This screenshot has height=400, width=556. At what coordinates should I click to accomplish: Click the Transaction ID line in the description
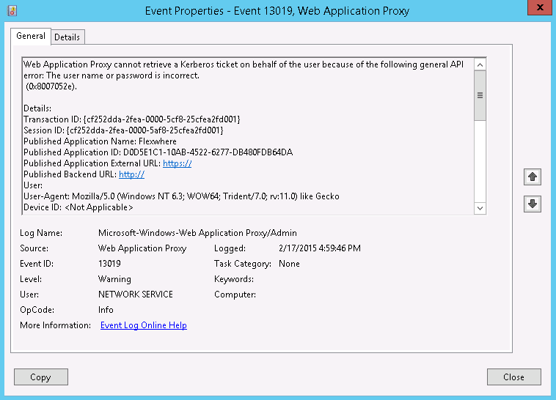coord(132,119)
